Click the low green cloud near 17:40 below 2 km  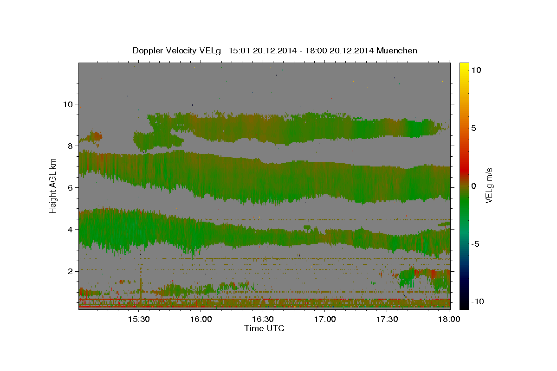[407, 277]
